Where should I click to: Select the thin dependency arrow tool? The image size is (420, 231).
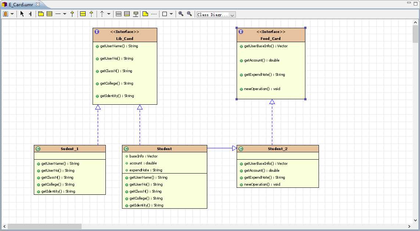click(102, 14)
